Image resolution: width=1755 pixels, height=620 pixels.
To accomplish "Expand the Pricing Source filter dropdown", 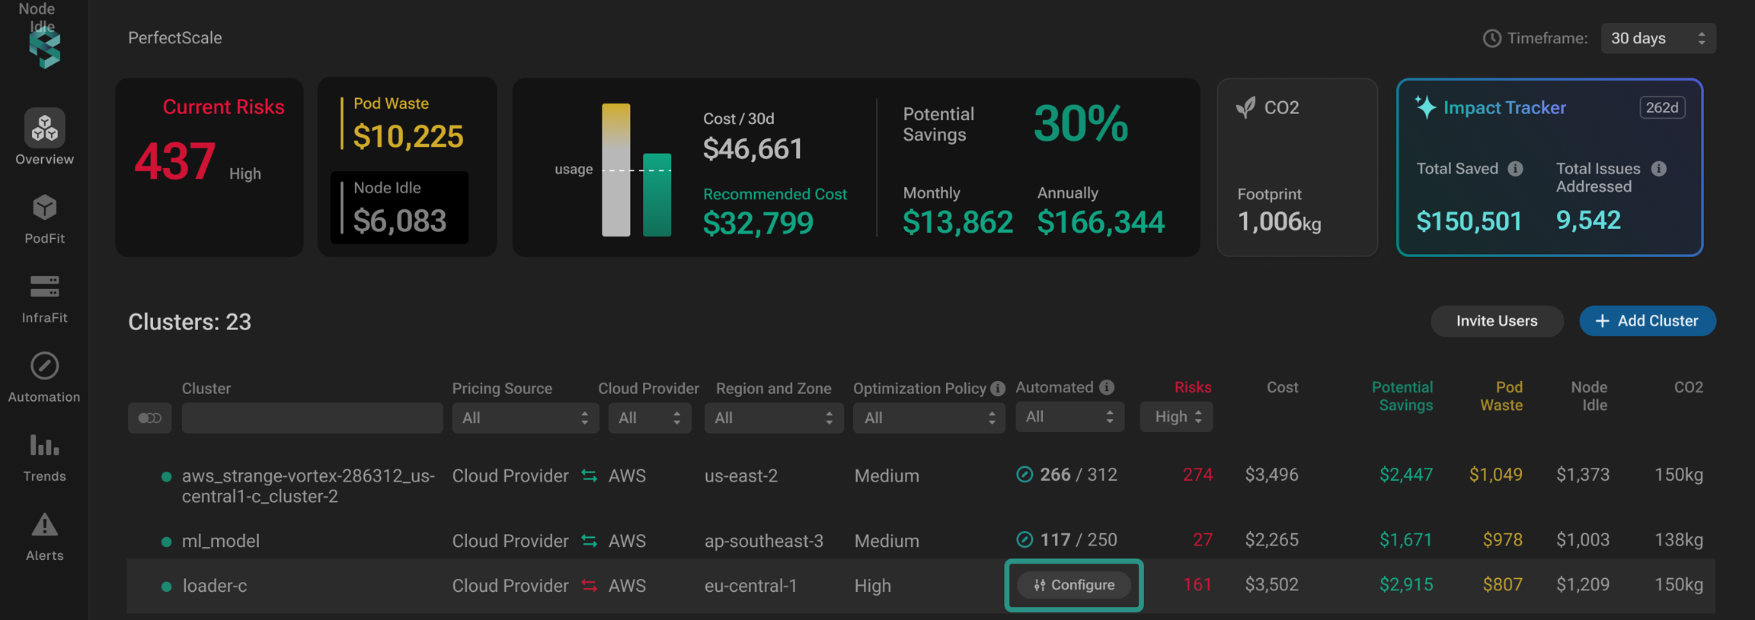I will coord(525,418).
